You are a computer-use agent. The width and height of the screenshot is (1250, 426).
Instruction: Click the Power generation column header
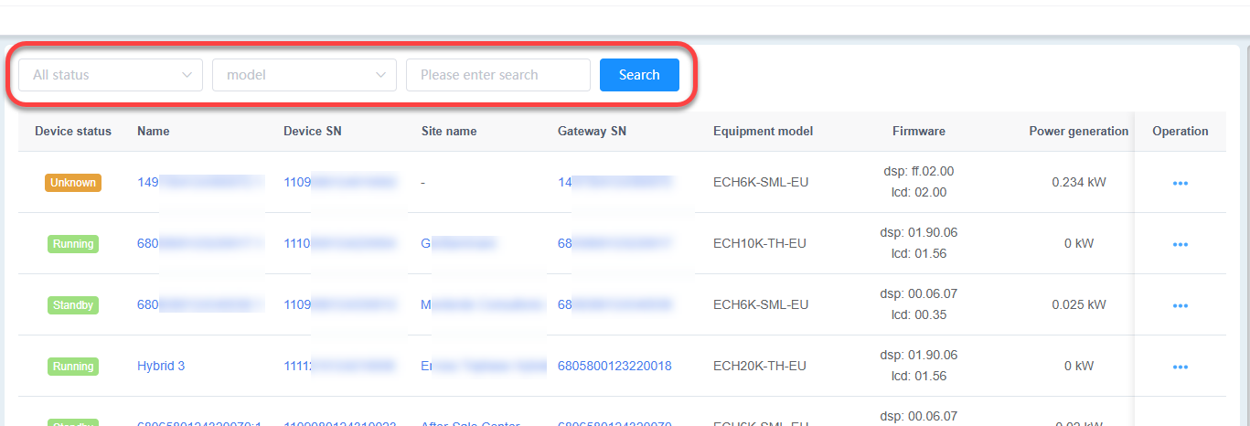pos(1079,131)
